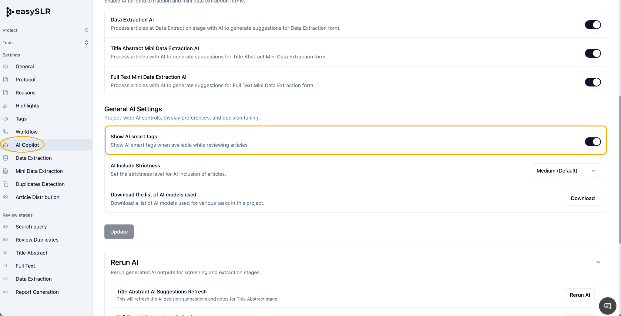Click the Duplicates Detection copy icon
This screenshot has height=316, width=621.
(5, 184)
